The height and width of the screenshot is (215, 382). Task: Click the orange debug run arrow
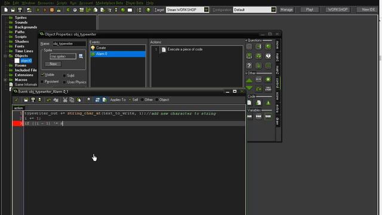[45, 10]
